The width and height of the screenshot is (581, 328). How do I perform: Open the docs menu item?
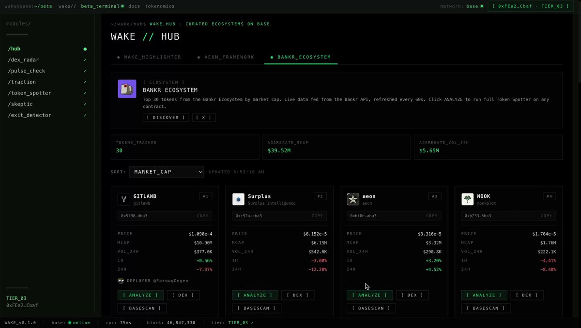click(134, 6)
